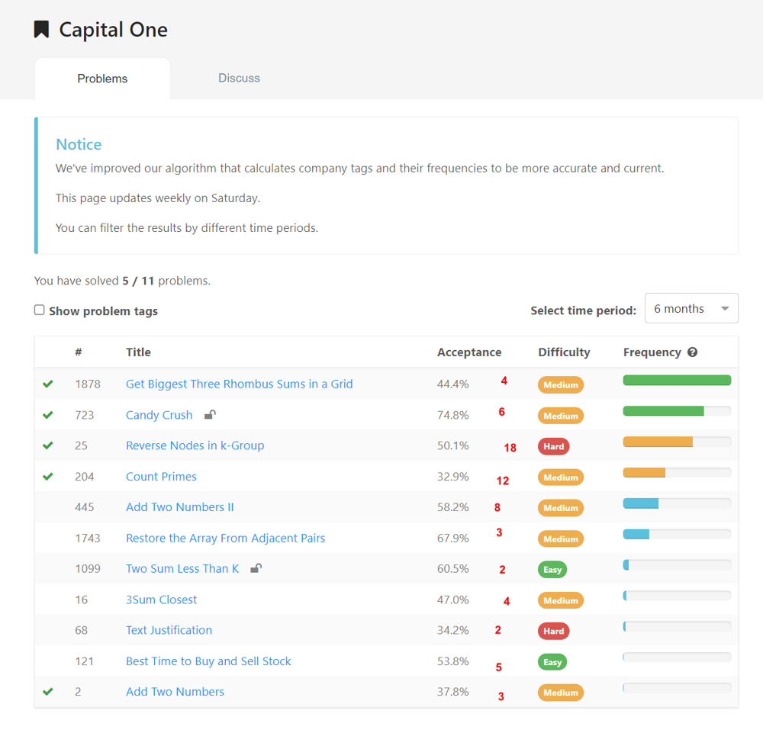This screenshot has width=763, height=733.
Task: Open Get Biggest Three Rhombus Sums in a Grid
Action: point(239,384)
